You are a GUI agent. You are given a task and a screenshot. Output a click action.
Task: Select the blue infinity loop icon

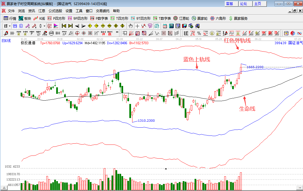click(x=299, y=33)
